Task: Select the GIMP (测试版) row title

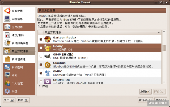Action: click(x=63, y=54)
